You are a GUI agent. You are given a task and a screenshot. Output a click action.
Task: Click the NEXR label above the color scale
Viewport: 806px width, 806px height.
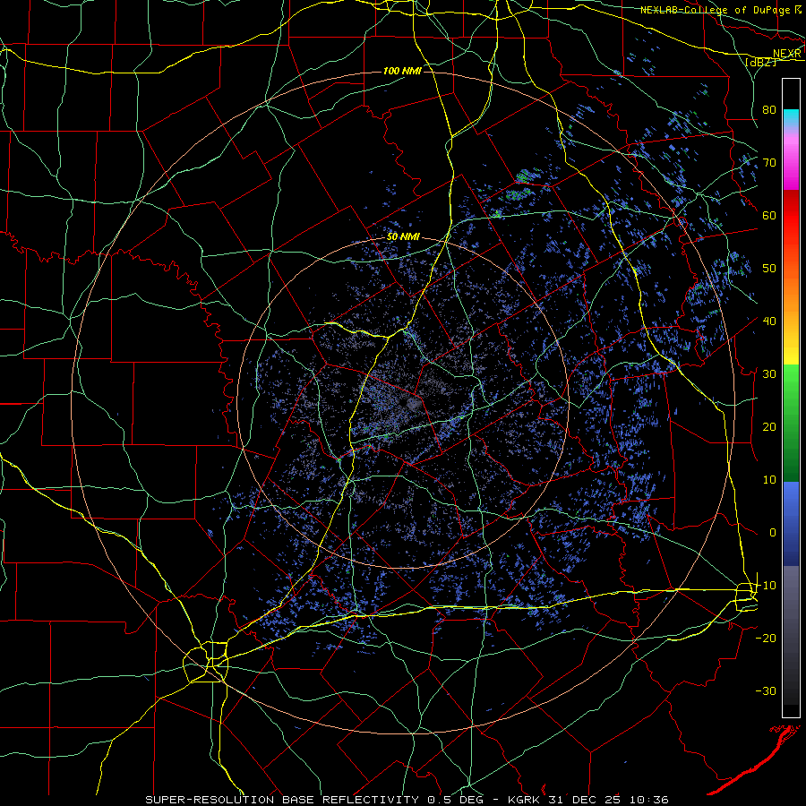(x=787, y=54)
